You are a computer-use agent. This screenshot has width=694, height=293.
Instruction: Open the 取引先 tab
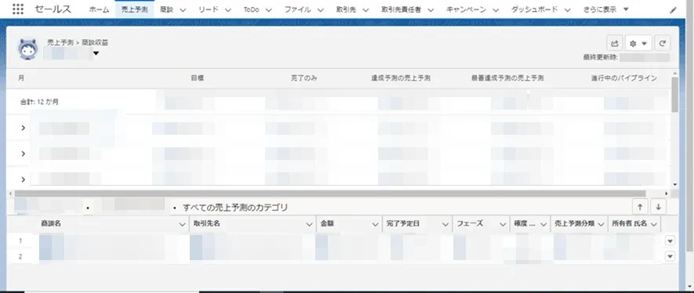pos(346,9)
